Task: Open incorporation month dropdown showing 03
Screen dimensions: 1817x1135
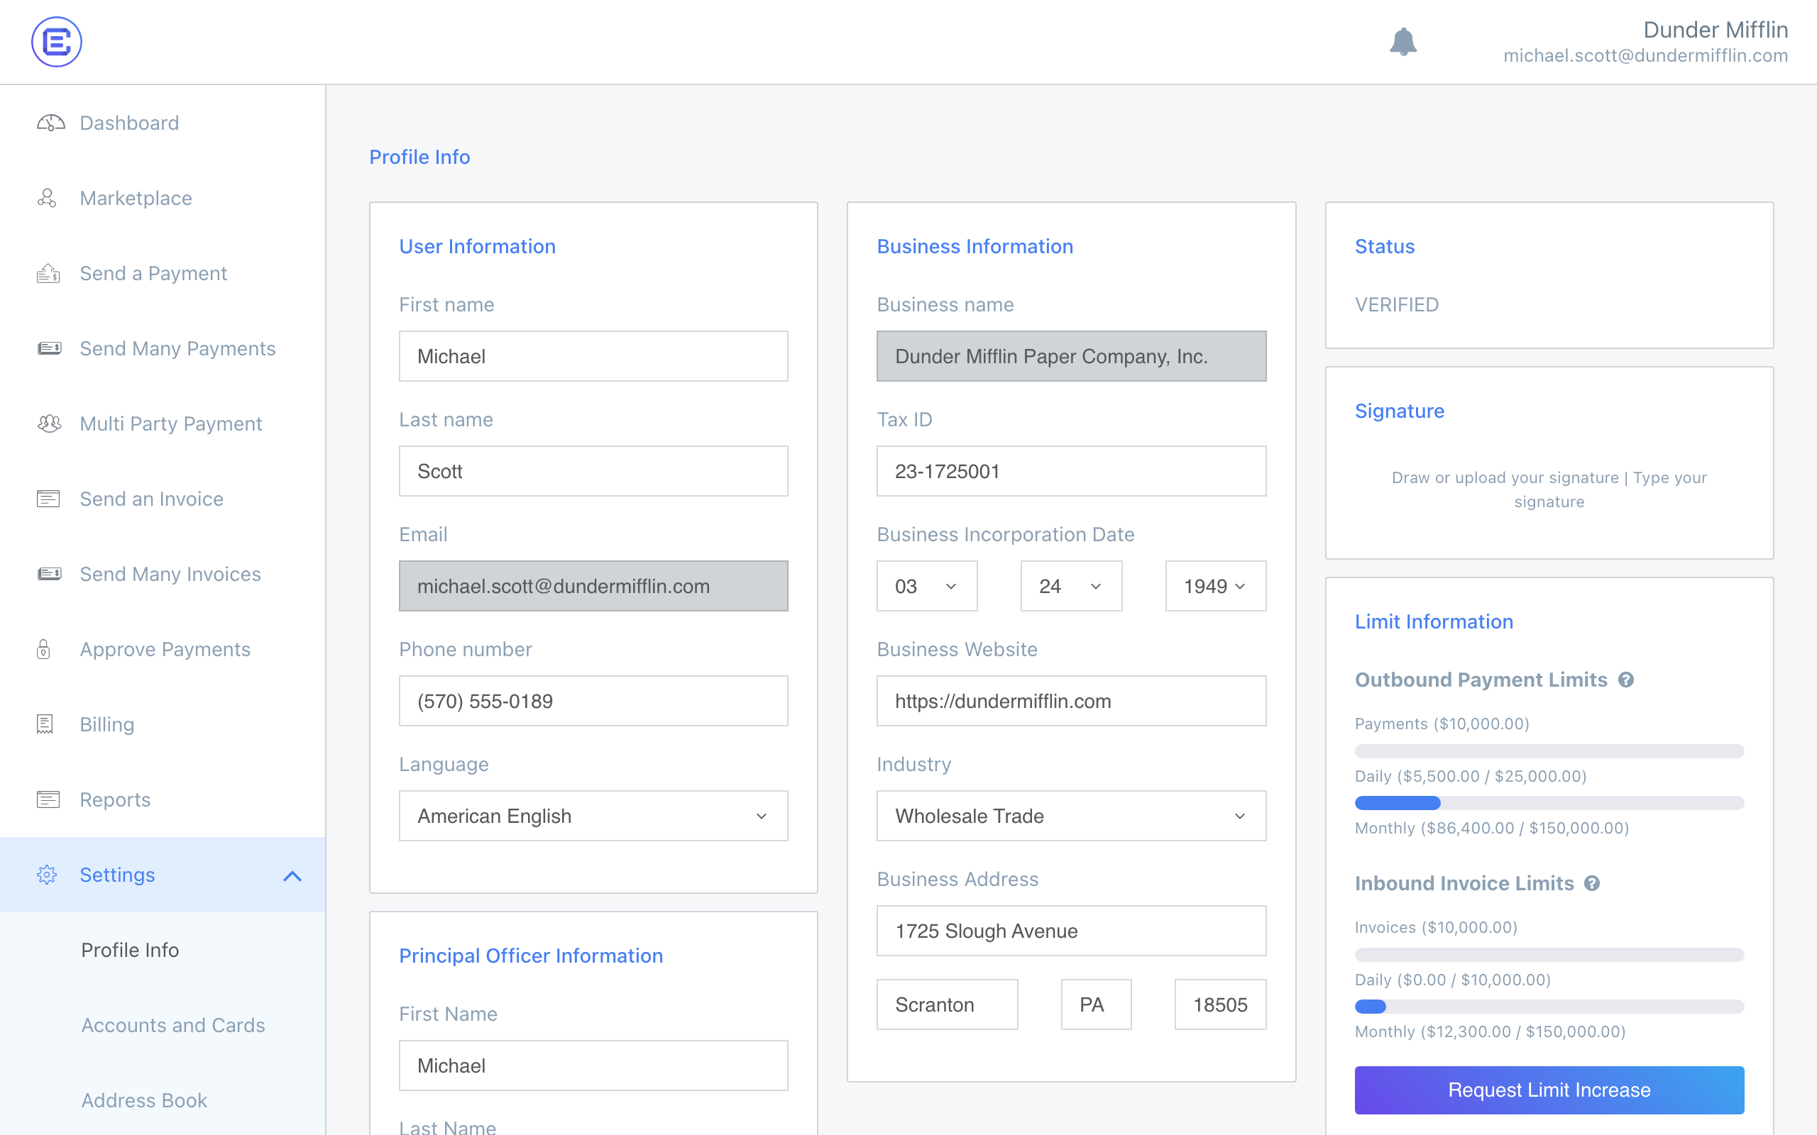Action: click(x=926, y=586)
